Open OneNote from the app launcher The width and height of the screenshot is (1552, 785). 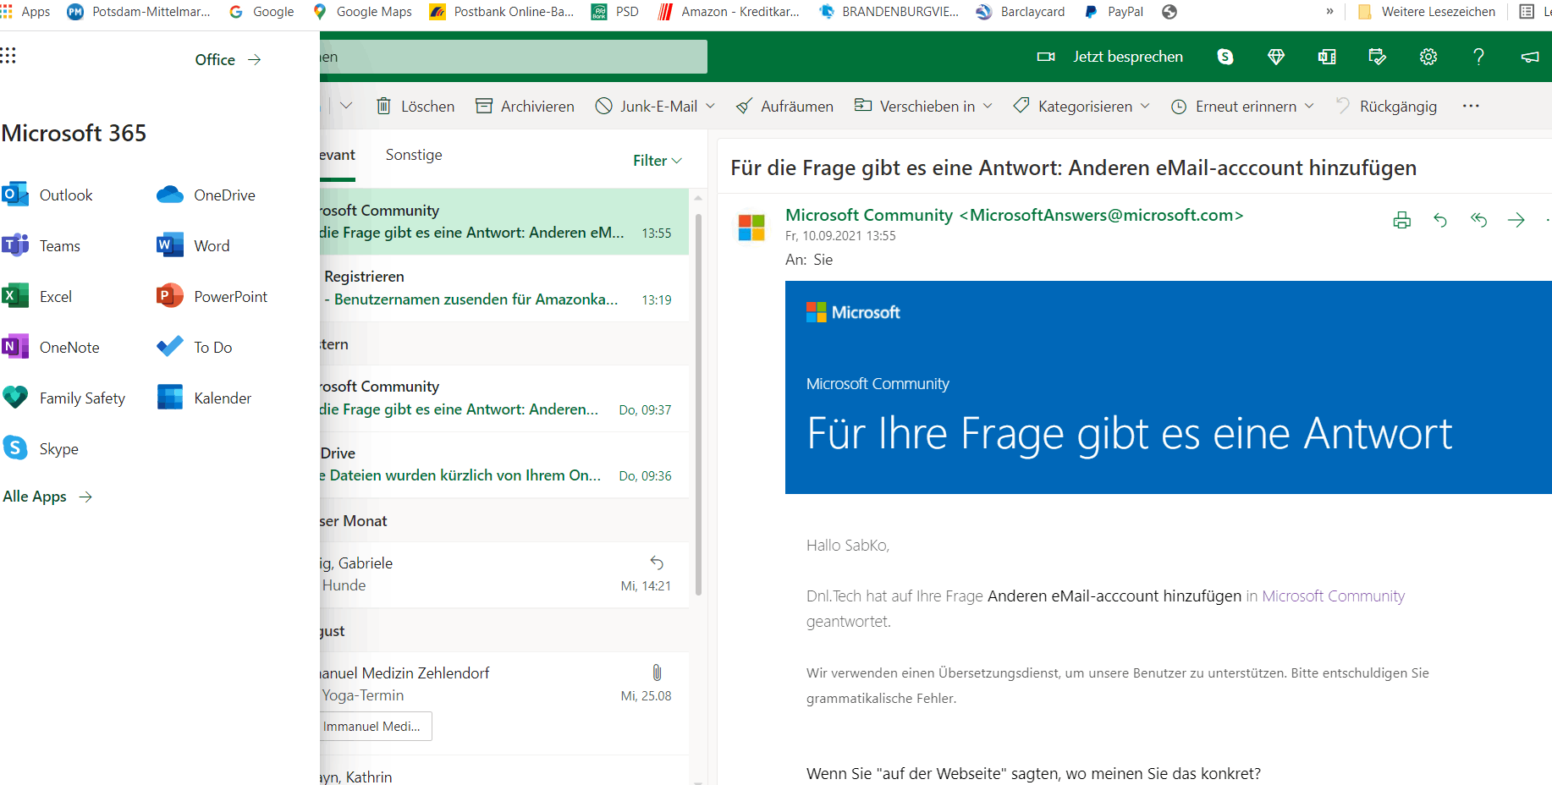coord(51,348)
